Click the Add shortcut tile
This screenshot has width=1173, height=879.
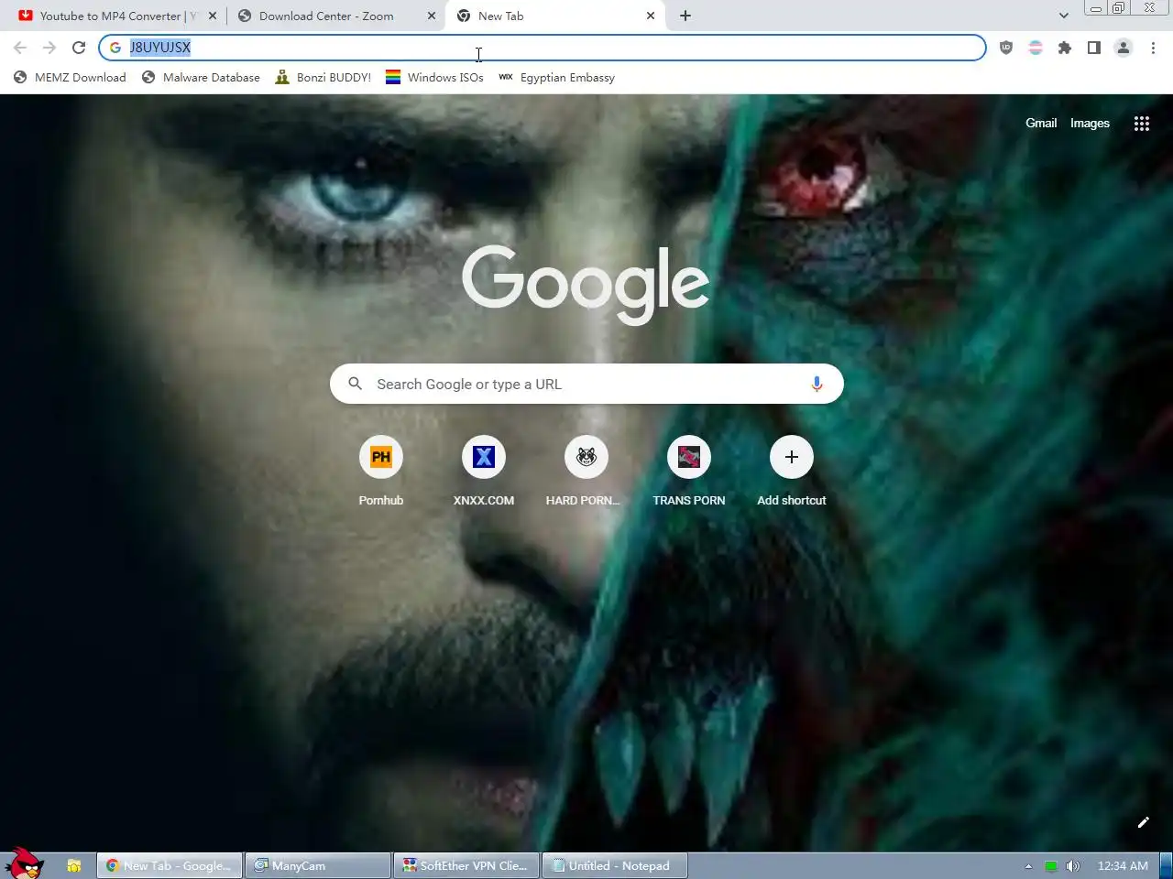click(792, 471)
